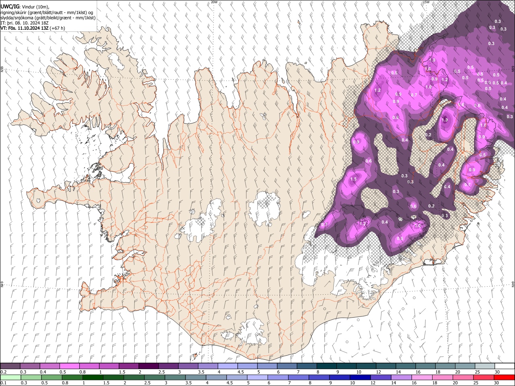Image resolution: width=515 pixels, height=386 pixels.
Task: Click valid time 'VT: Fös. 11.10.2024 13Z (+67 h)'
Action: point(33,28)
